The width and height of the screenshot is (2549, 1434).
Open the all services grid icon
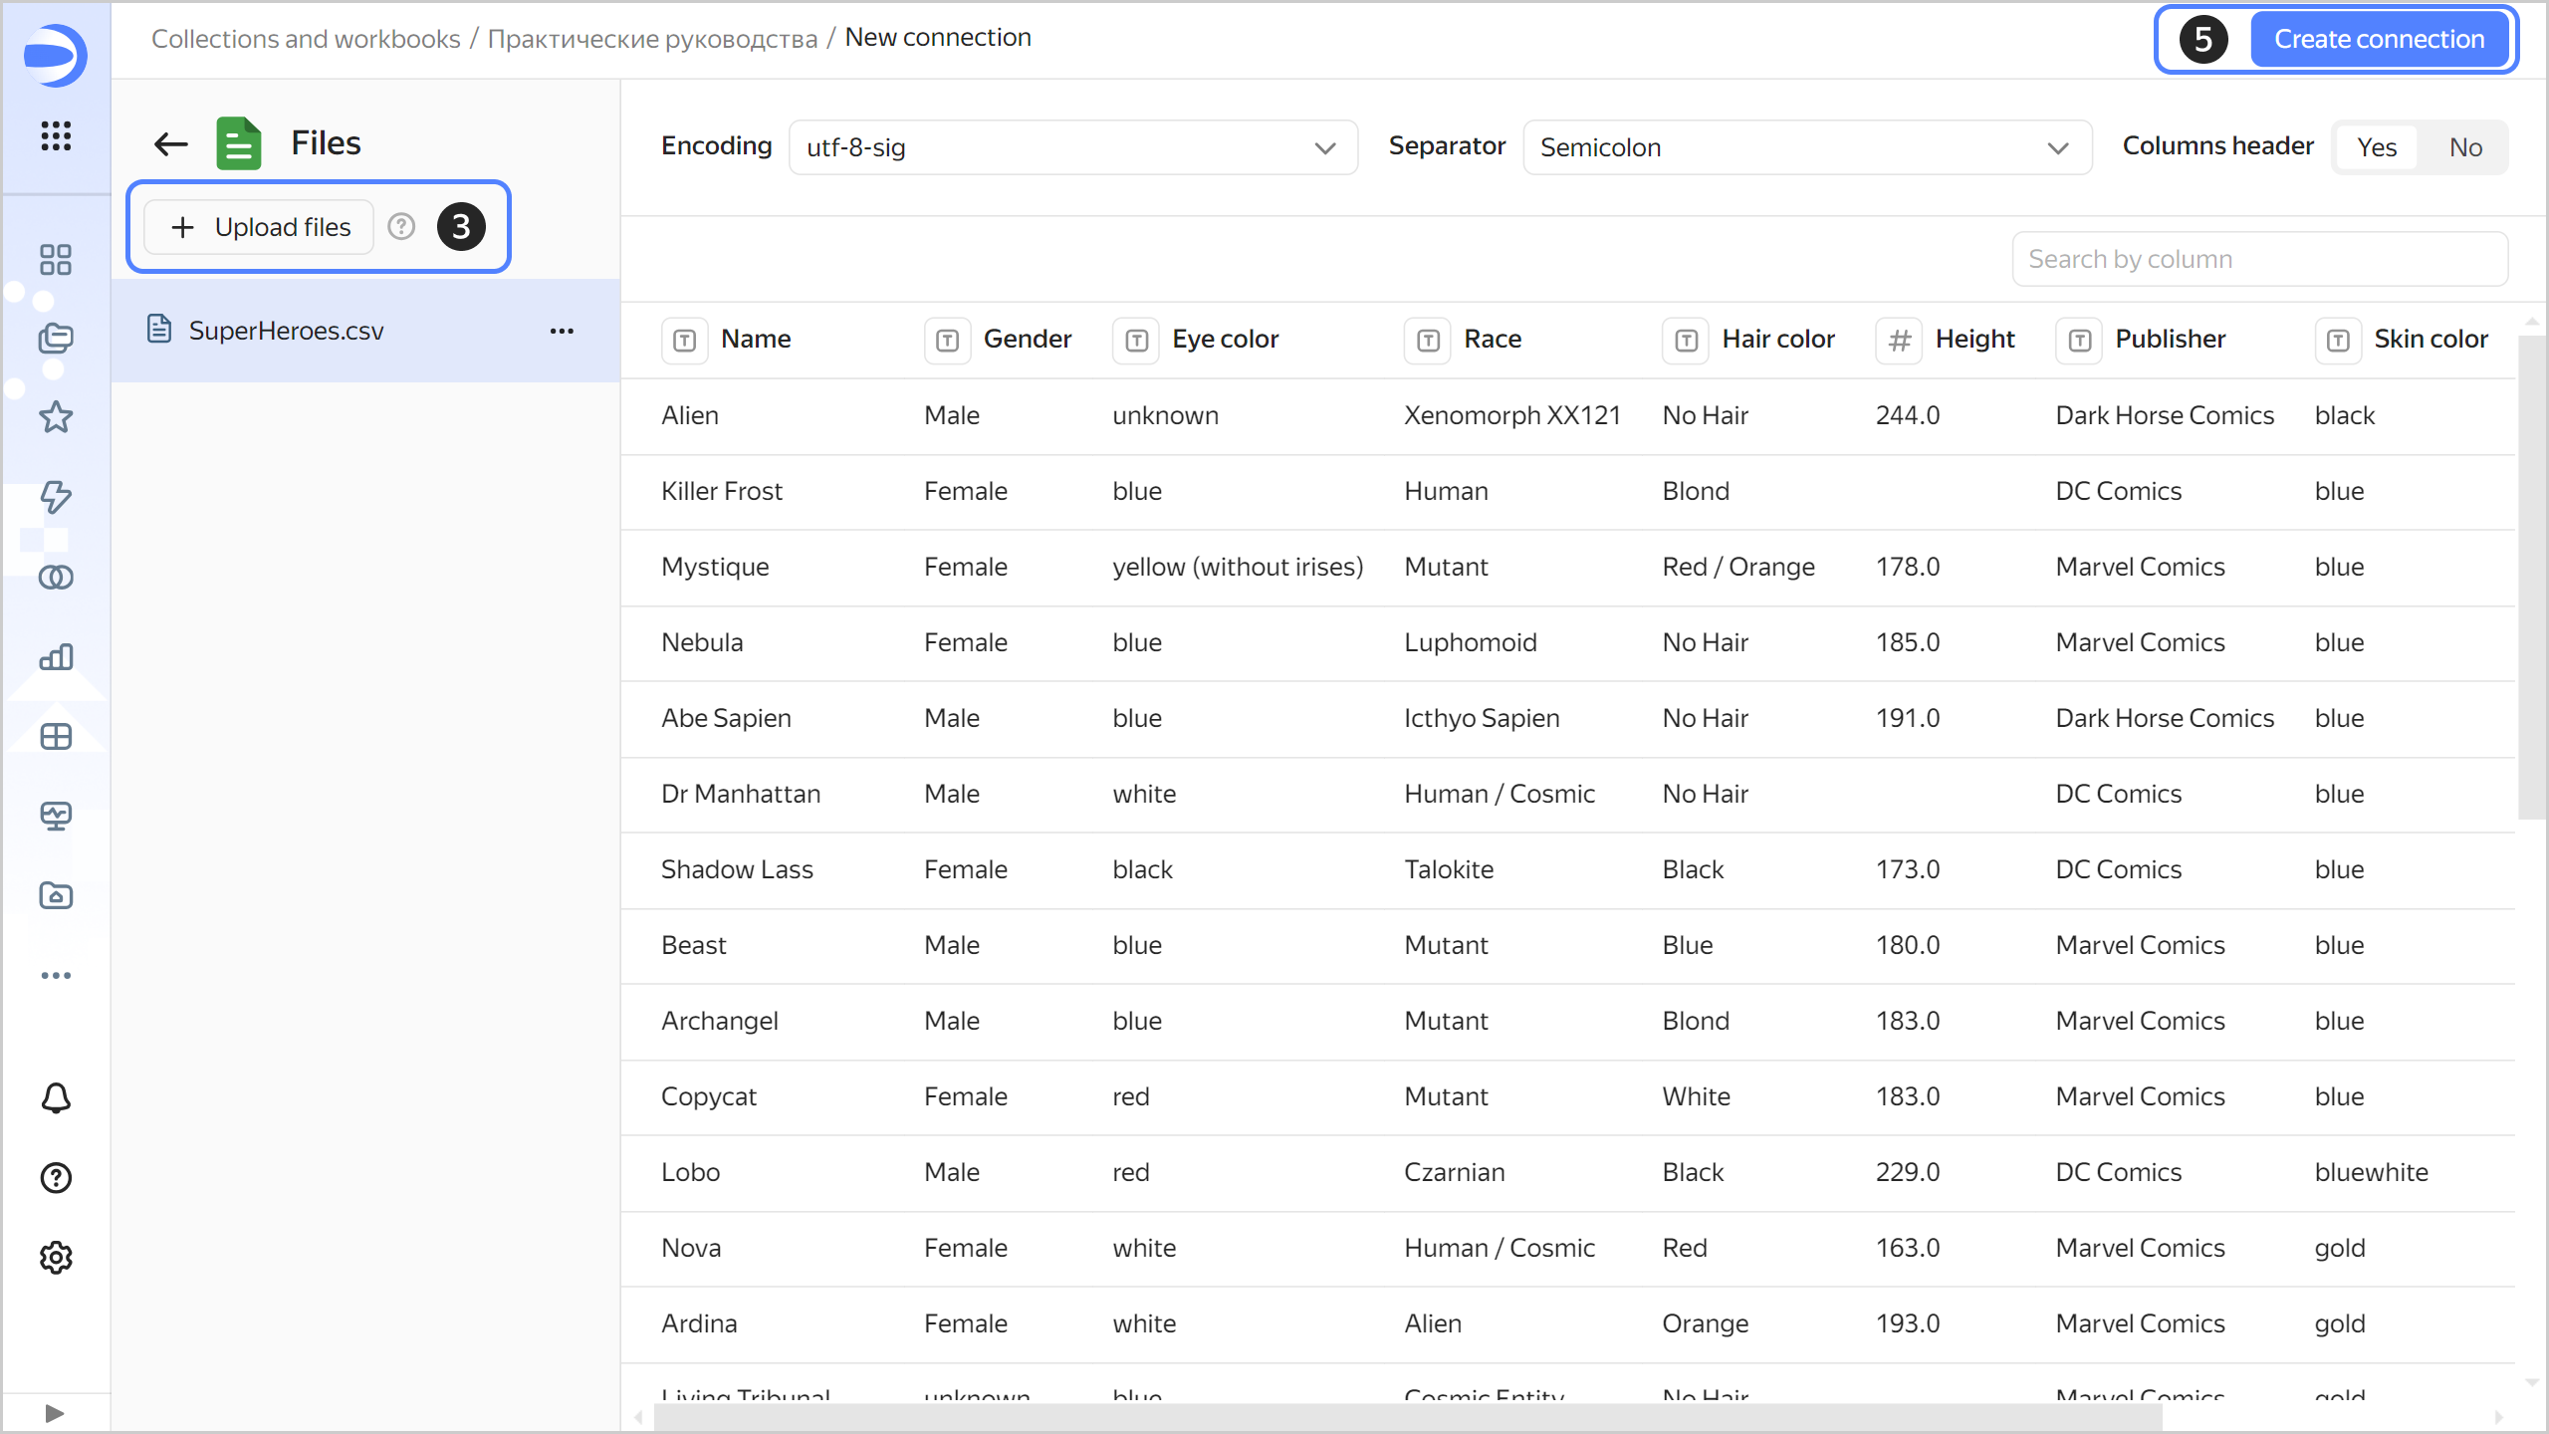56,135
